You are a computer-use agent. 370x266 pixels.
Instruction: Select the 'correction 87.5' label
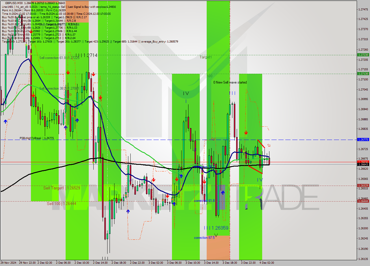[x=204, y=238]
